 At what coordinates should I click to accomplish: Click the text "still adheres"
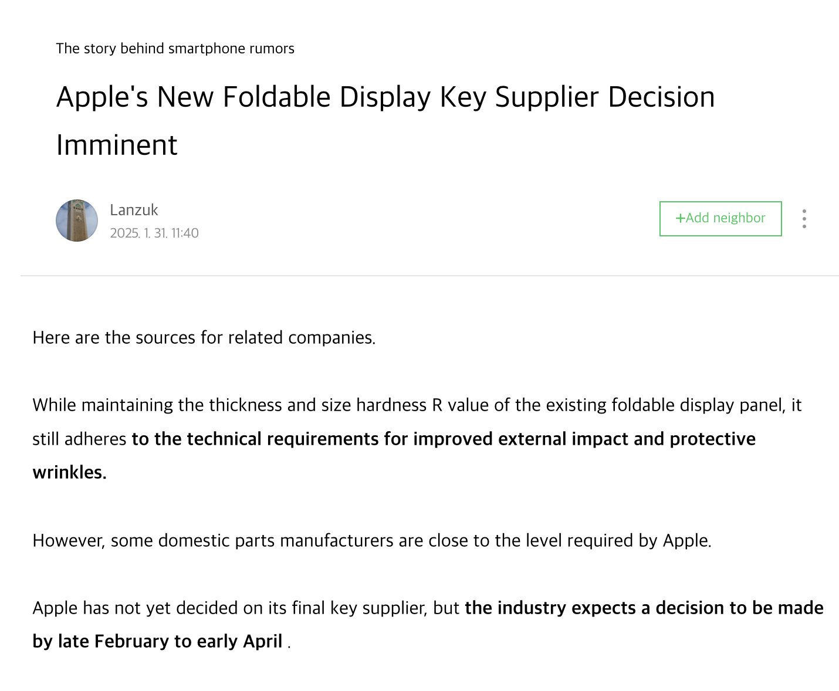[x=79, y=439]
